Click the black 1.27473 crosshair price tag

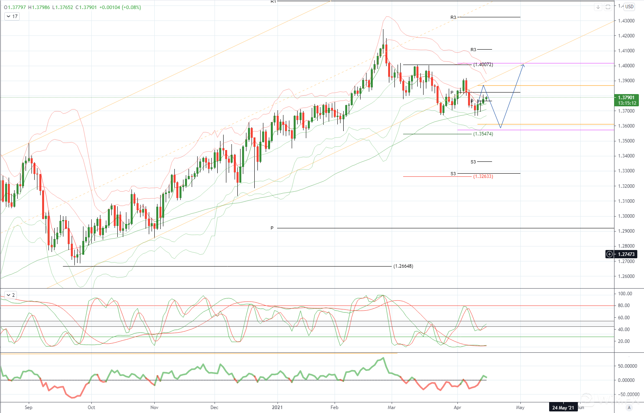626,254
